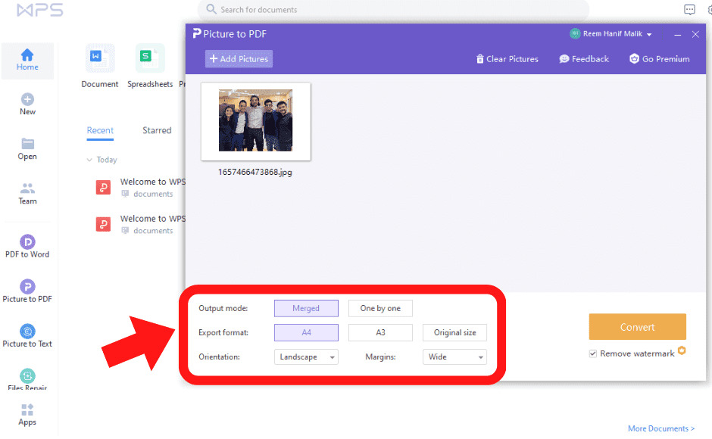The height and width of the screenshot is (439, 712).
Task: Expand user account dropdown arrow
Action: [649, 35]
